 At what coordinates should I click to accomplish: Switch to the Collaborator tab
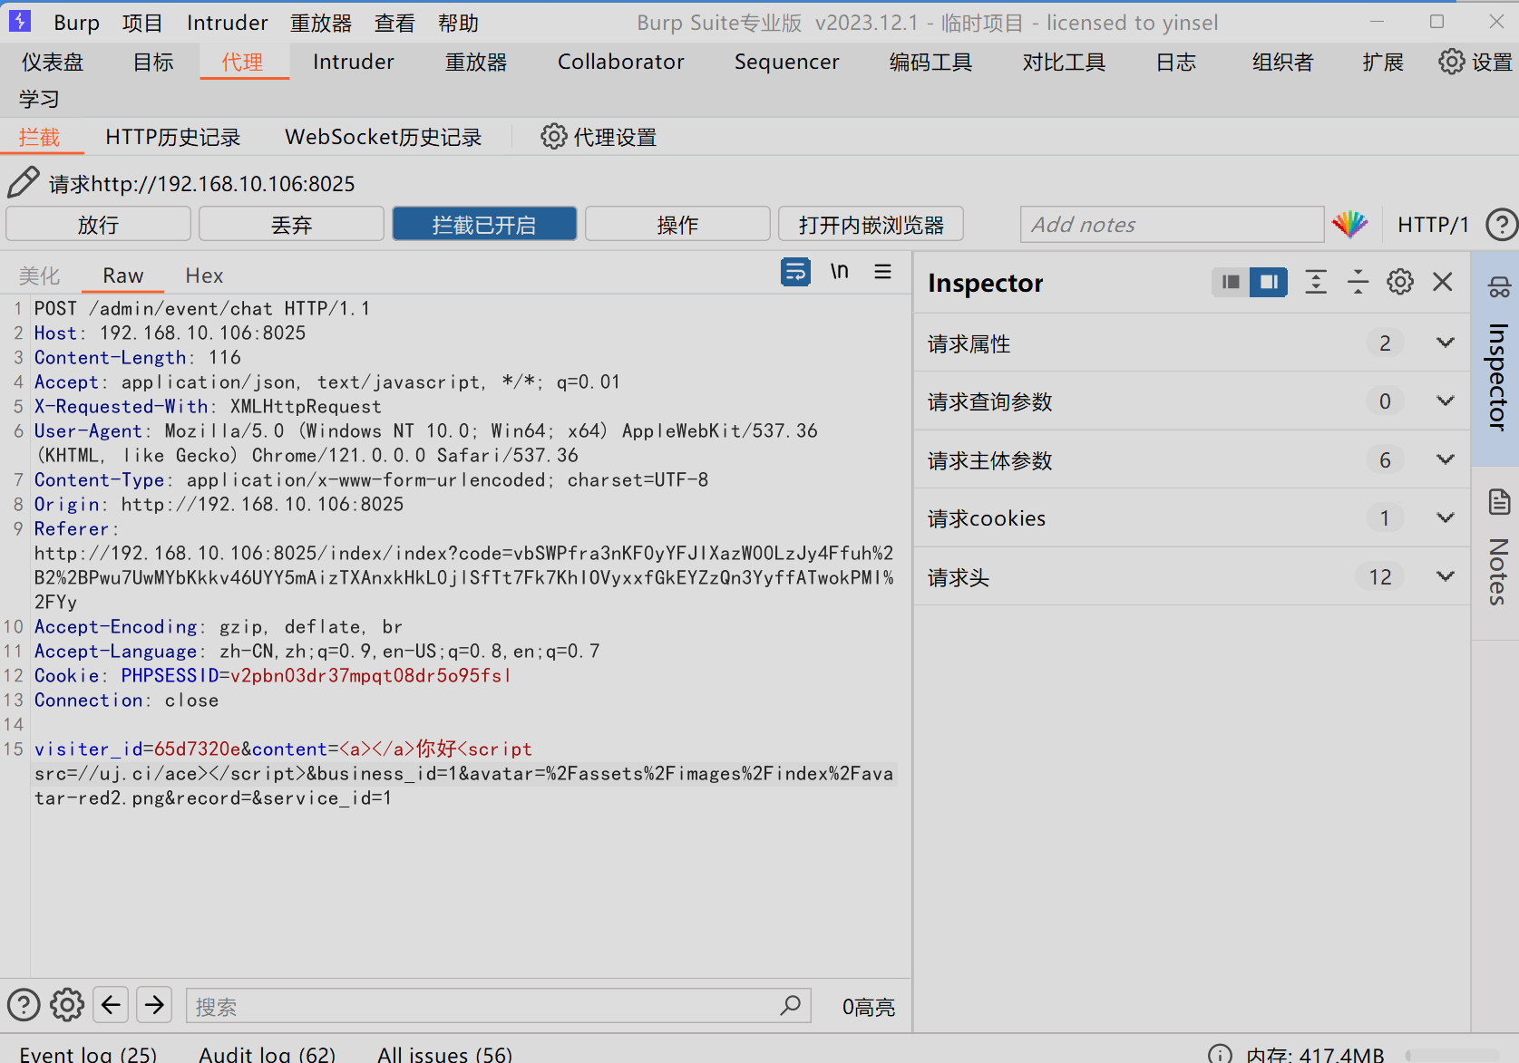(x=621, y=62)
